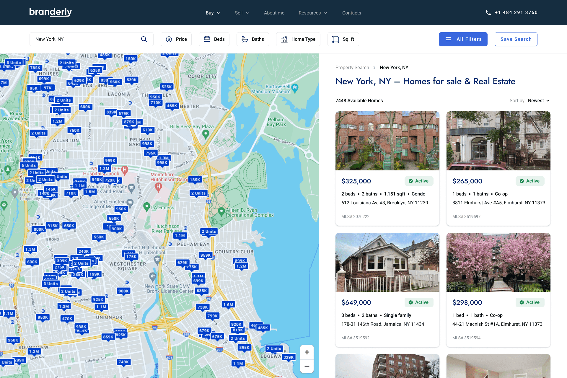Zoom out the map with minus button

(307, 366)
